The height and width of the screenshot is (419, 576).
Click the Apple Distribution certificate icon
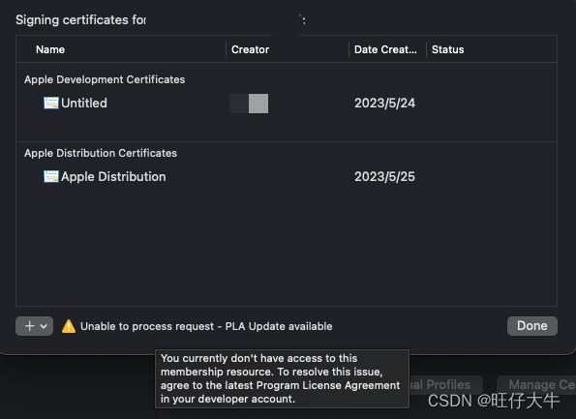[51, 177]
